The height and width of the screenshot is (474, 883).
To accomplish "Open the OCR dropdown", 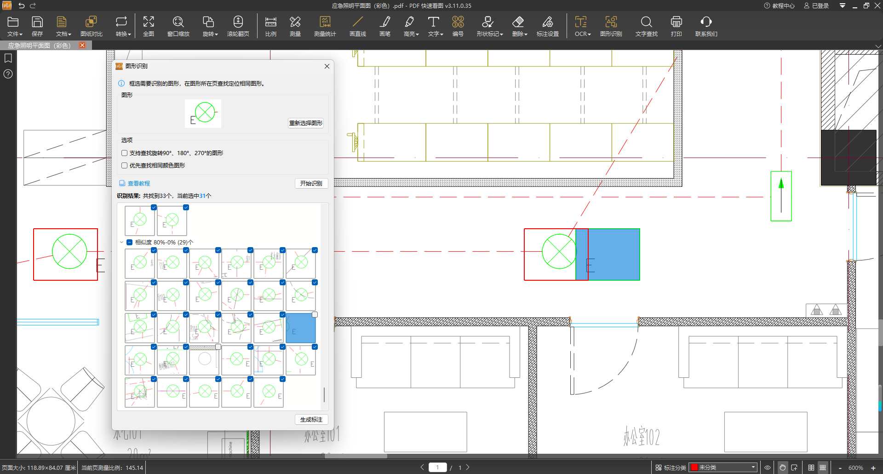I will (583, 26).
